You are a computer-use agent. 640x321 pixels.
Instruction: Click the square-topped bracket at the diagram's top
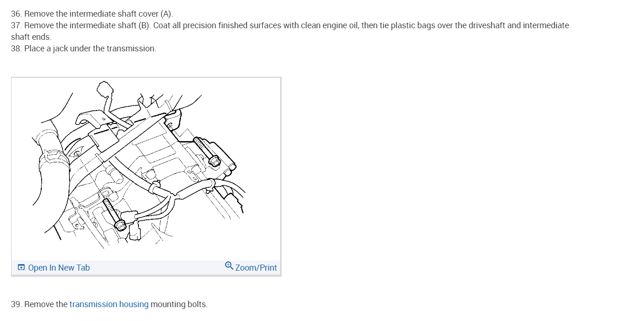(x=105, y=88)
